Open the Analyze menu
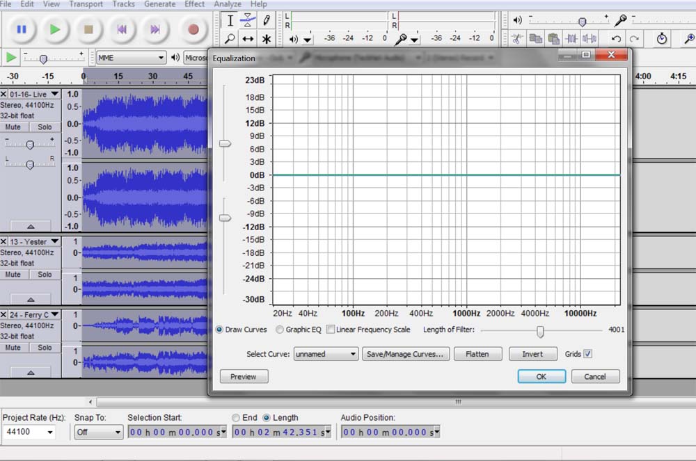This screenshot has height=461, width=696. (228, 4)
